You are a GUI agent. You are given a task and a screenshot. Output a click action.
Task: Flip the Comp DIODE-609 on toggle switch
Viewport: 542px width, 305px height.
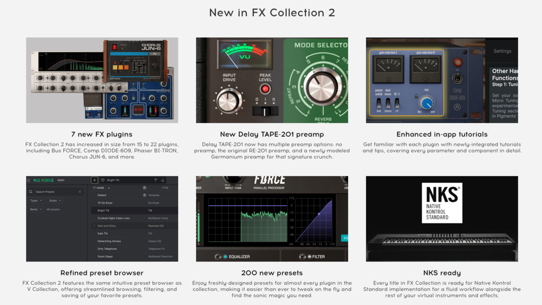(x=457, y=78)
